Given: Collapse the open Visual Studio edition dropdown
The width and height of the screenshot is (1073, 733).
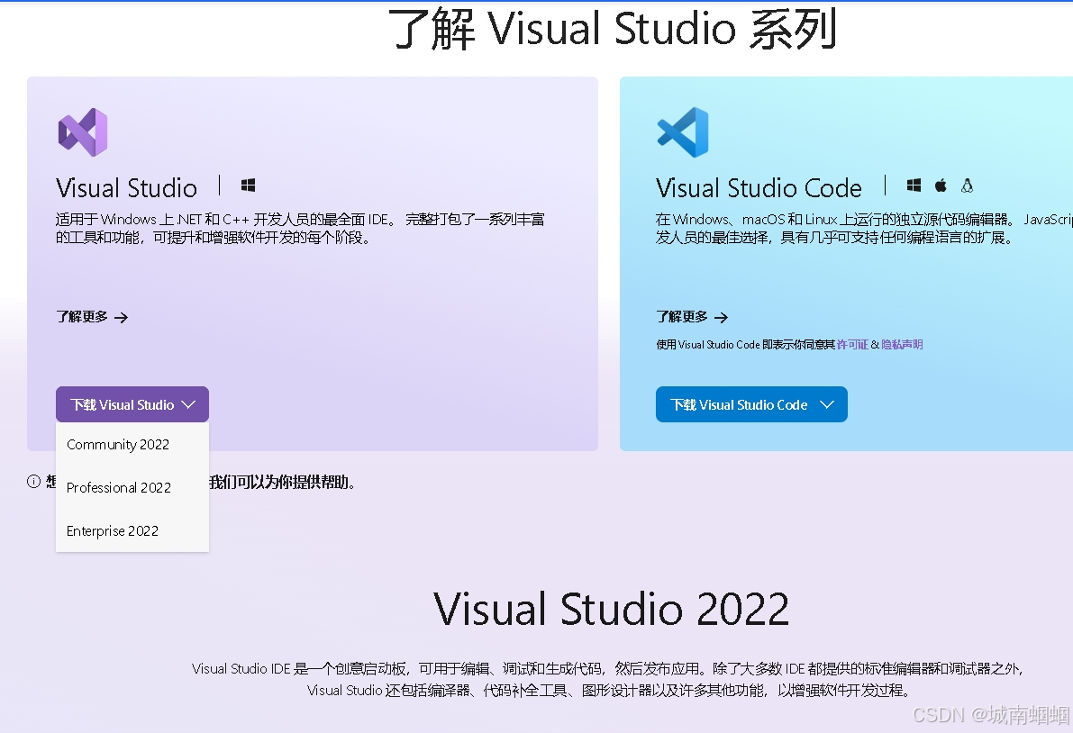Looking at the screenshot, I should pos(189,403).
